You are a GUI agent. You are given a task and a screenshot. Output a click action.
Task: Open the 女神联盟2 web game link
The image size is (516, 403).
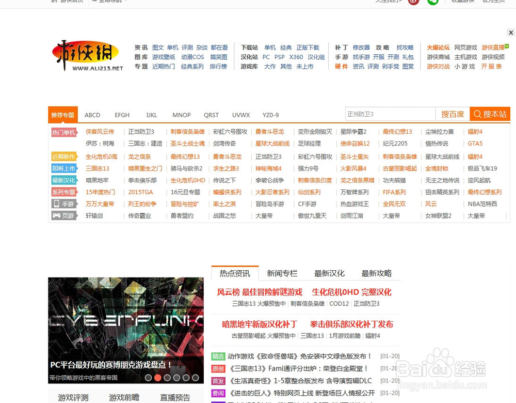click(438, 216)
